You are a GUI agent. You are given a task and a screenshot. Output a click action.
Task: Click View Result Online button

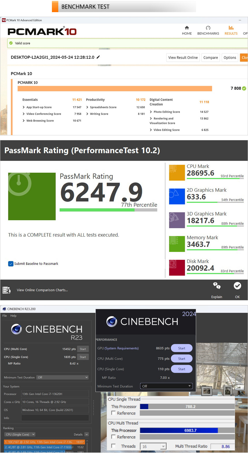183,57
